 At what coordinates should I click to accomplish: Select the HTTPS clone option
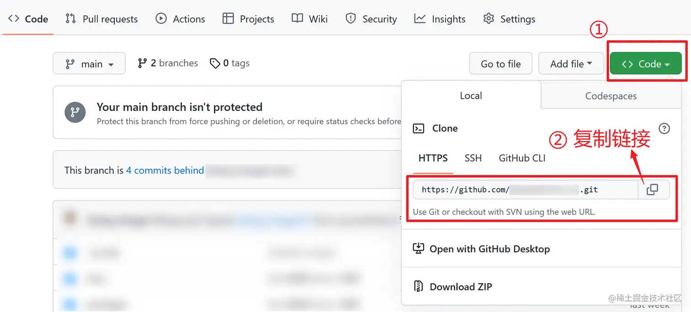433,158
